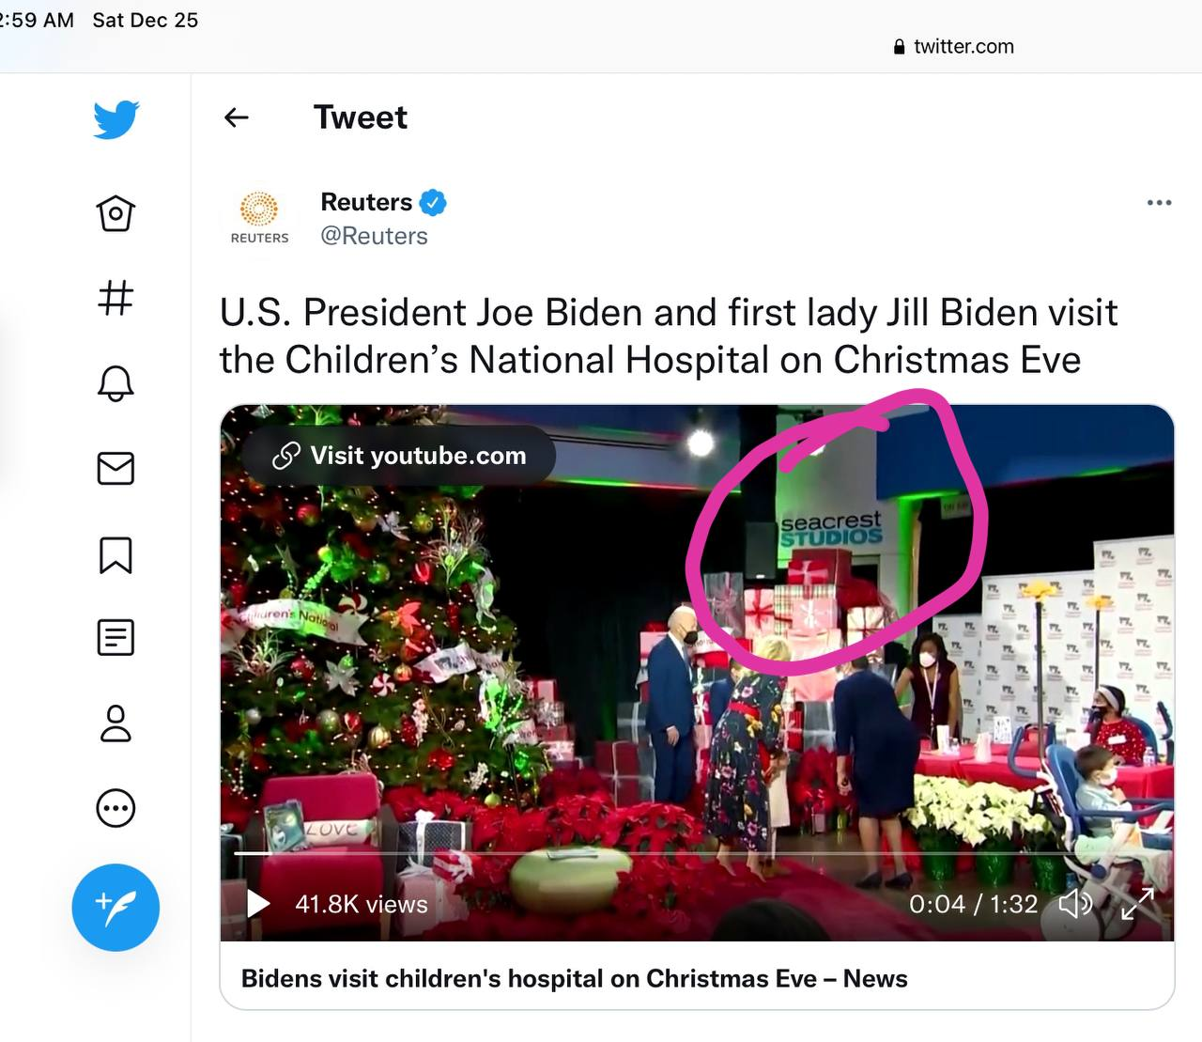Click the Twitter bird logo
Screen dimensions: 1202x1042
pos(116,119)
